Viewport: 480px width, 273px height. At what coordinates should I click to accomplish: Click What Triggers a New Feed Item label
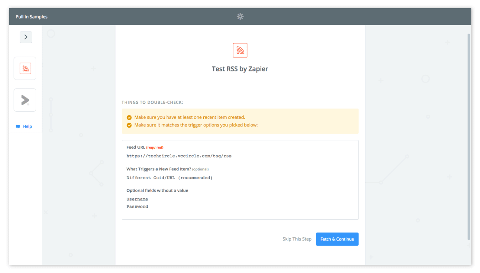[x=167, y=169]
